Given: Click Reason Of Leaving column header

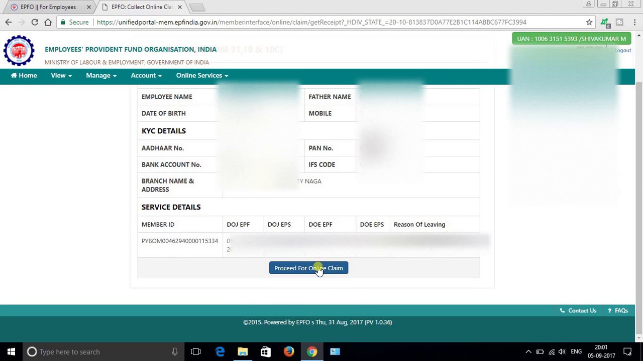Looking at the screenshot, I should (x=419, y=224).
